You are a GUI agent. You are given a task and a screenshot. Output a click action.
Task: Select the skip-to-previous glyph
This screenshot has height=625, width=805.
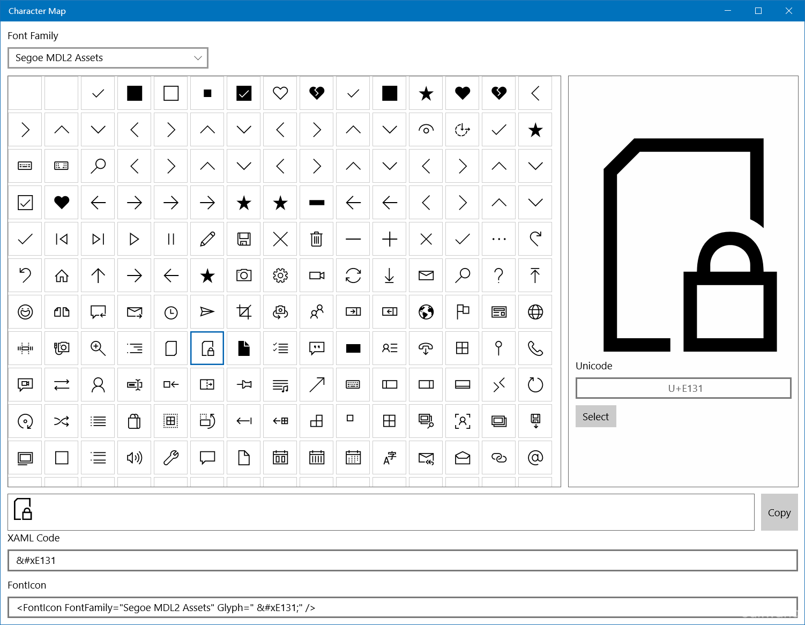62,239
